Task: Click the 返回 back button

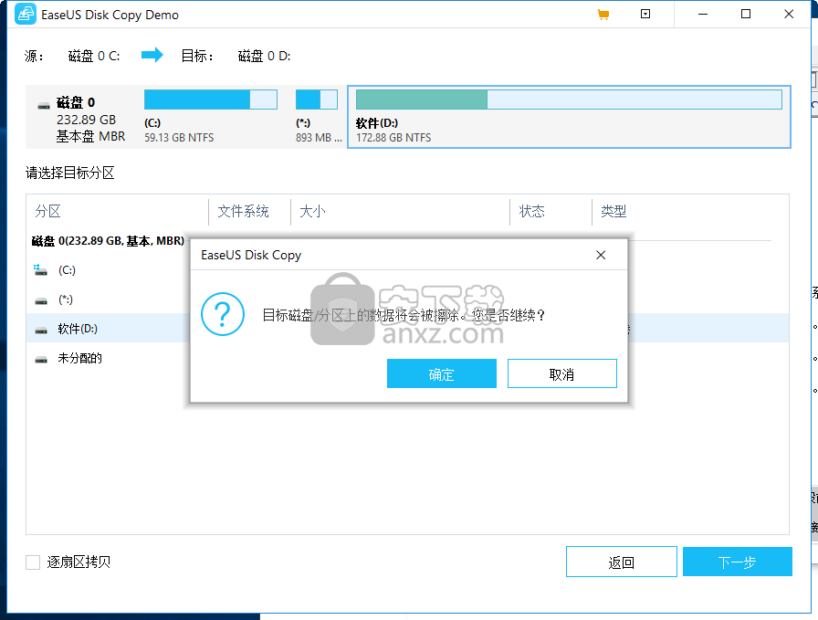Action: pyautogui.click(x=622, y=562)
